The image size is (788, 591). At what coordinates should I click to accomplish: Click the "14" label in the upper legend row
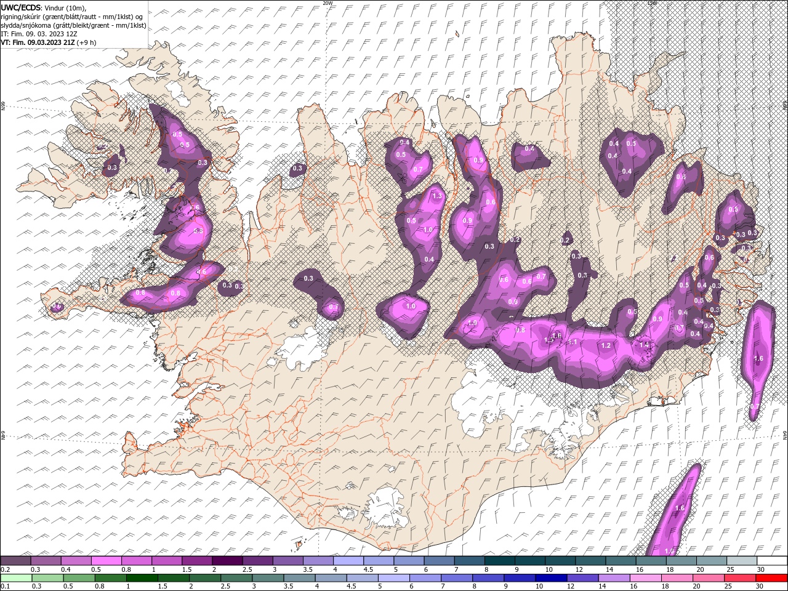(x=609, y=569)
